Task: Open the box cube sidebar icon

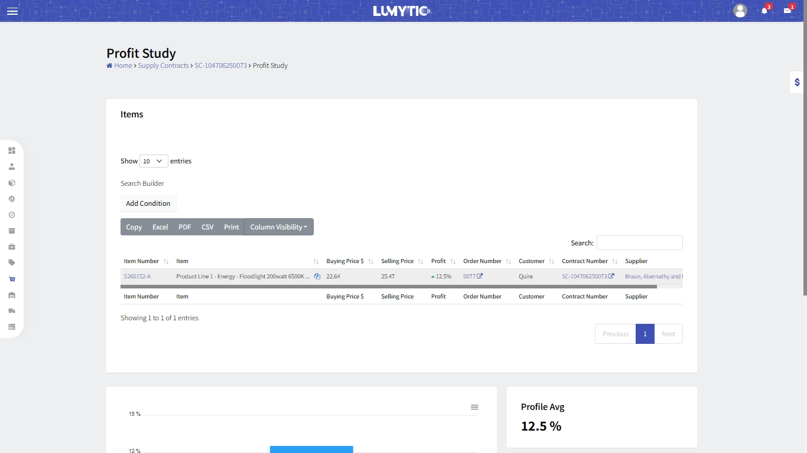Action: click(12, 183)
